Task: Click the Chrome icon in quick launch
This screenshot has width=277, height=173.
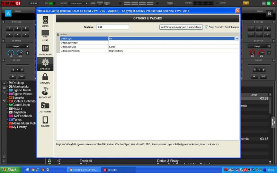Action: pos(33,170)
